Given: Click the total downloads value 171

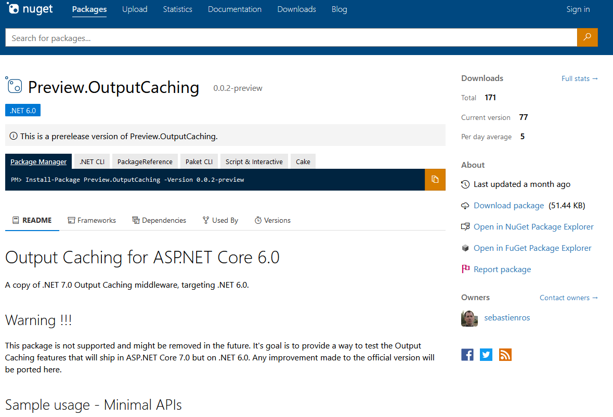Looking at the screenshot, I should tap(490, 98).
